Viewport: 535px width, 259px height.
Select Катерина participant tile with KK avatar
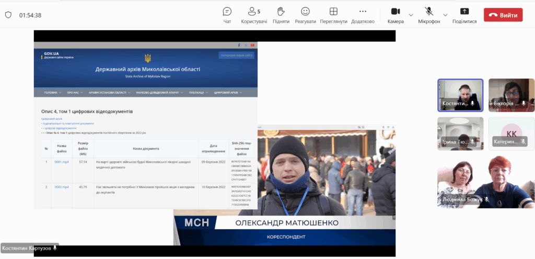coord(511,133)
